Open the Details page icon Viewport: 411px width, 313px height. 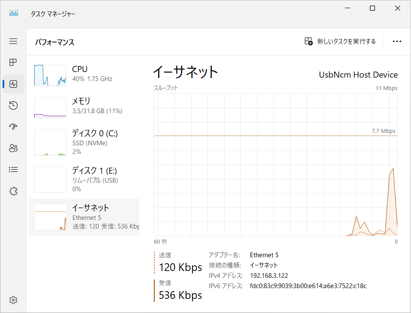point(13,170)
